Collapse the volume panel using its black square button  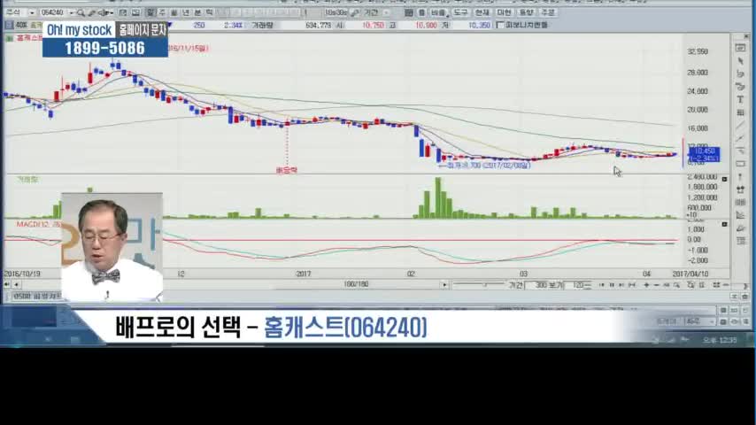point(724,179)
